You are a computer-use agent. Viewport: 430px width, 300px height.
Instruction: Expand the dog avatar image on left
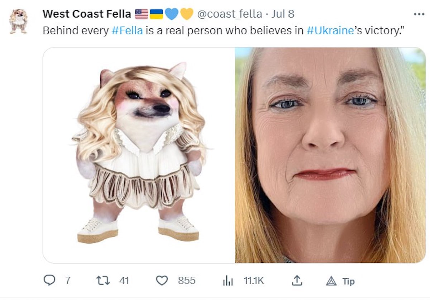[x=139, y=155]
